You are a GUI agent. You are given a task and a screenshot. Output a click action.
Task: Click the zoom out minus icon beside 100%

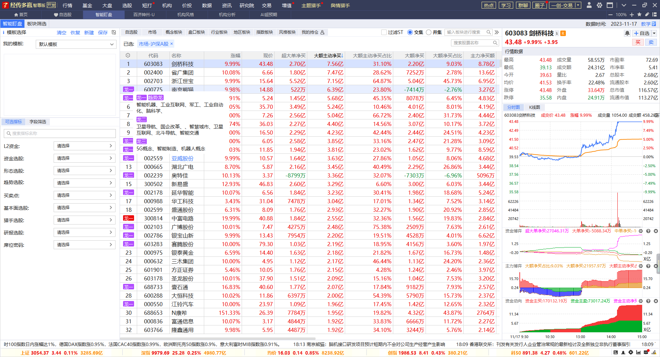pos(610,15)
